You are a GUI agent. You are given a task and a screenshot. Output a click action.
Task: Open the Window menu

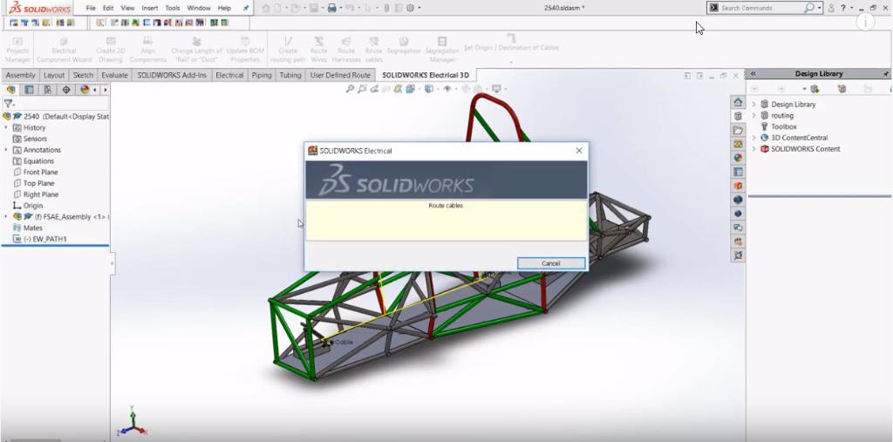point(199,8)
